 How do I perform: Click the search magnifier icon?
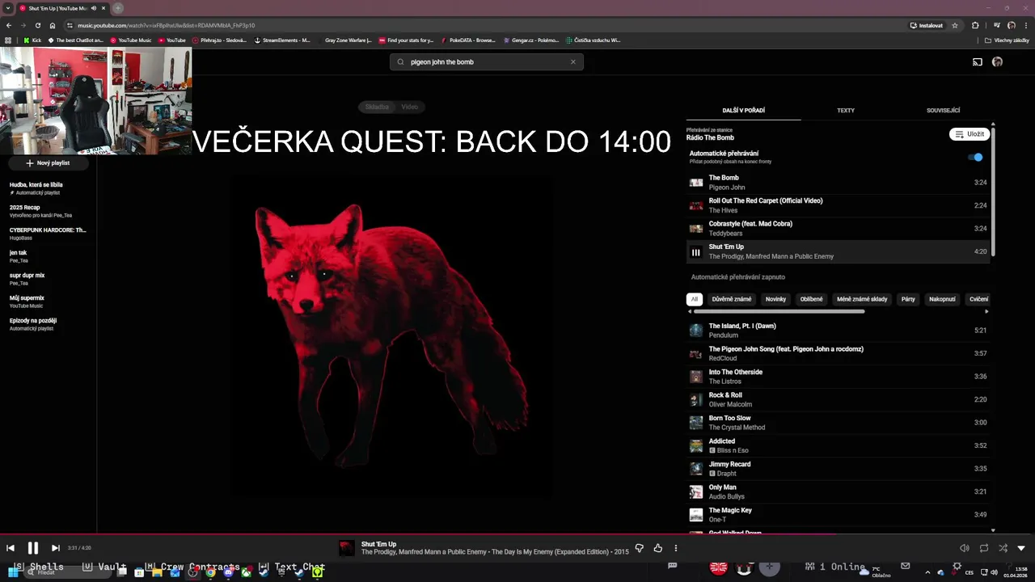point(400,61)
